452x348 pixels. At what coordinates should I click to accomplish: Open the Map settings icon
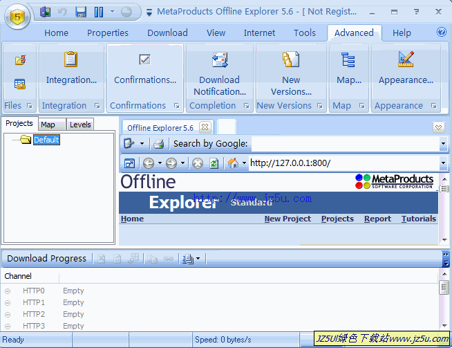coord(348,59)
